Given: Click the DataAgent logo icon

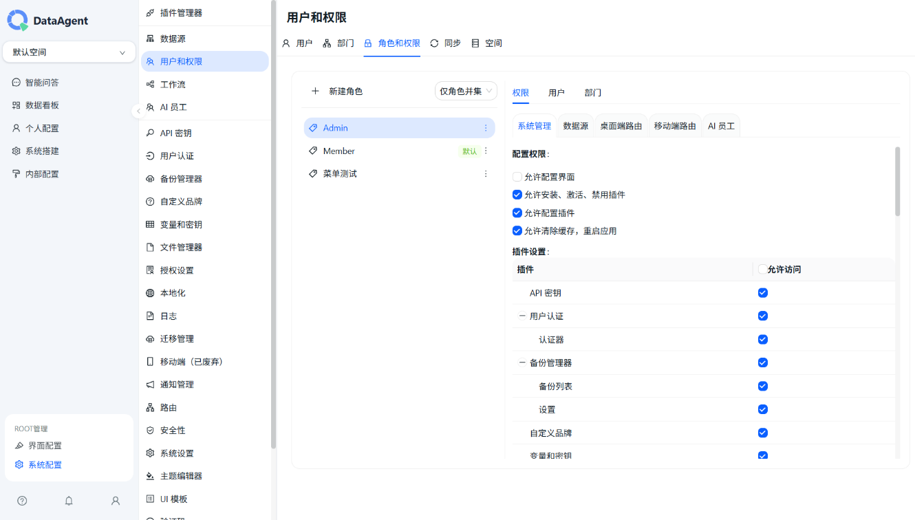Looking at the screenshot, I should (17, 20).
